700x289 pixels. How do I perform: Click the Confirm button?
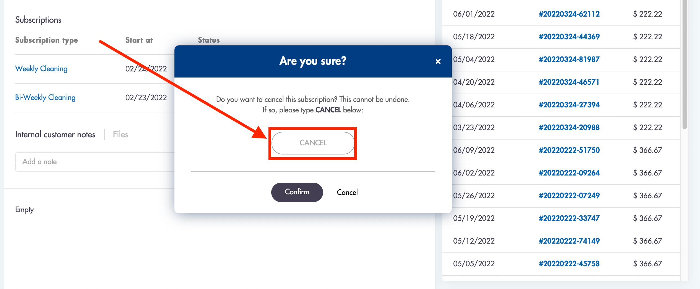pyautogui.click(x=297, y=192)
